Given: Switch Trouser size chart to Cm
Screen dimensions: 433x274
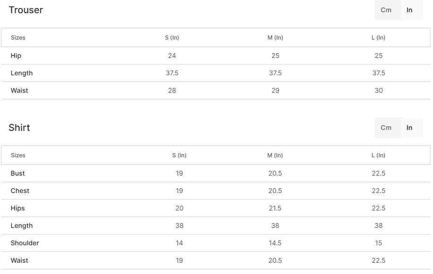Looking at the screenshot, I should tap(386, 10).
